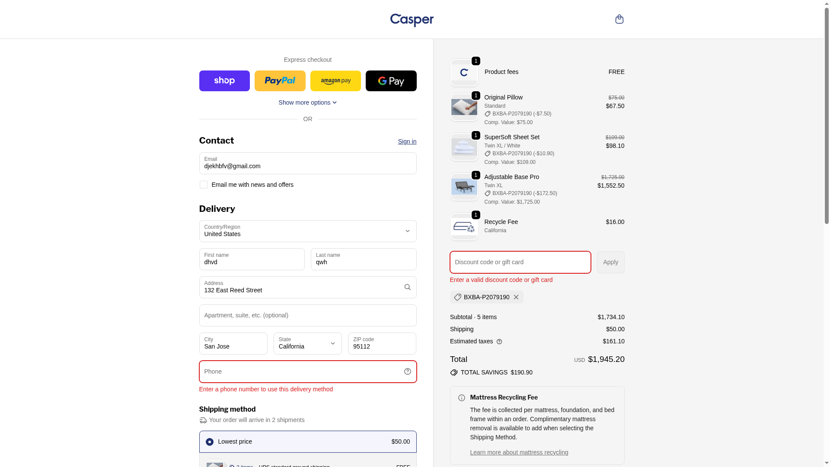Enable email me with news and offers
Image resolution: width=830 pixels, height=467 pixels.
coord(204,185)
